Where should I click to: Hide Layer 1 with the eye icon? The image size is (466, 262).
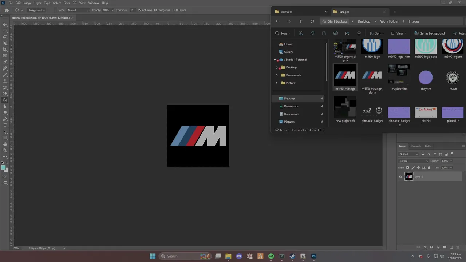point(400,177)
